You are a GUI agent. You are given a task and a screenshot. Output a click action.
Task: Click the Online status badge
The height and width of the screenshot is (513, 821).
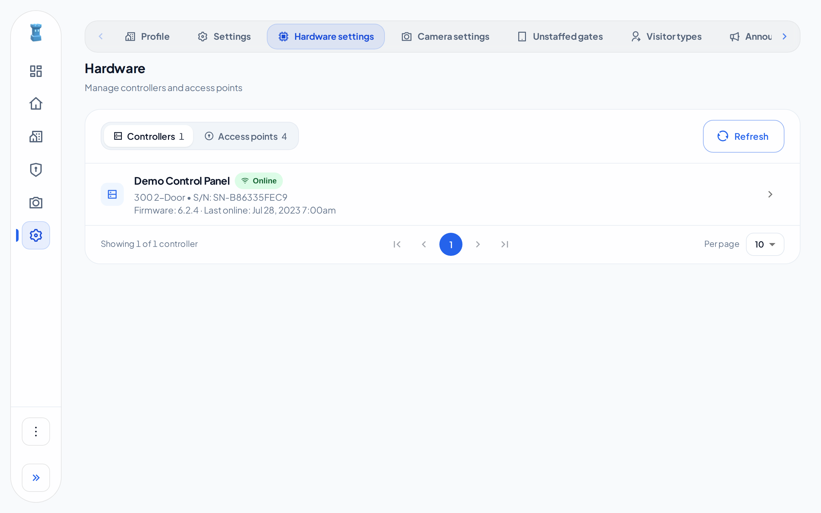tap(259, 181)
